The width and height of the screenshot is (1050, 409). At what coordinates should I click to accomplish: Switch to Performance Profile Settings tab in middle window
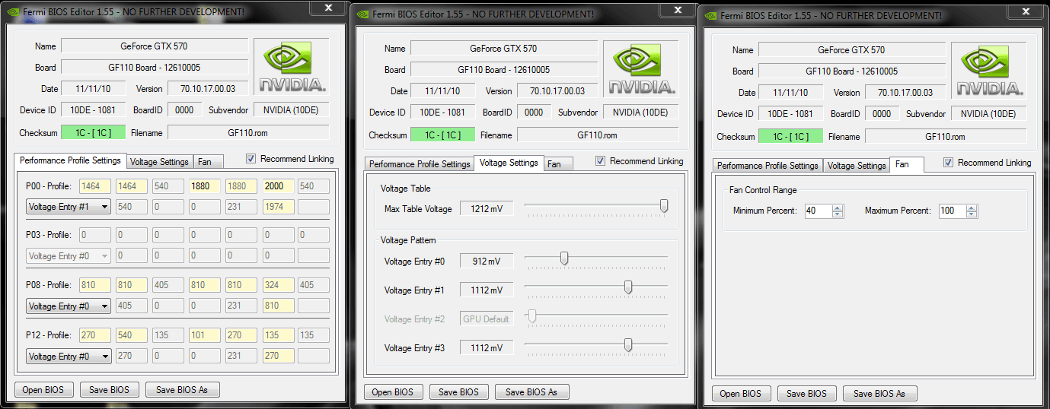click(x=420, y=163)
